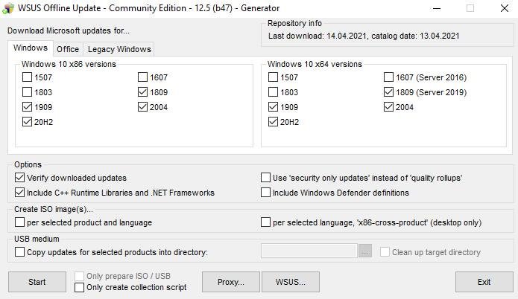Check the x86 1507 checkbox
The height and width of the screenshot is (299, 518).
tap(27, 77)
